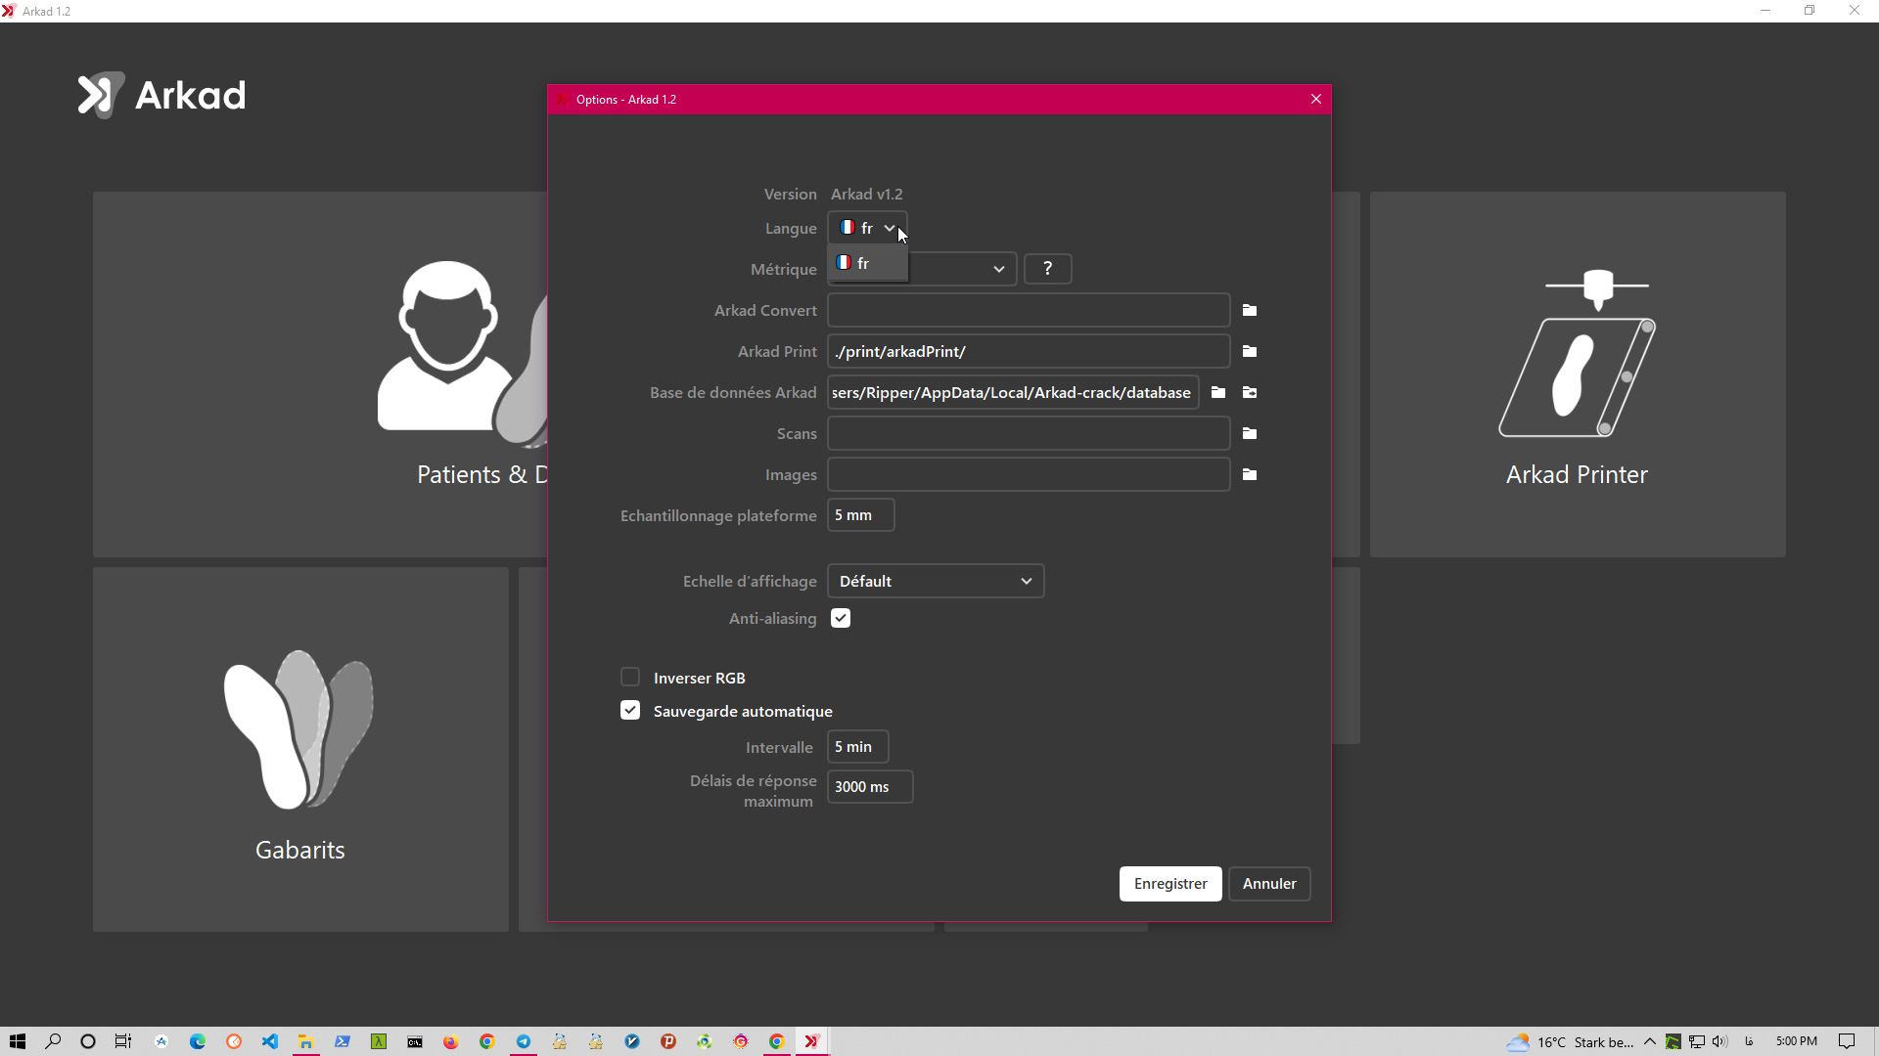Open Task View on the taskbar
Screen dimensions: 1879x1056
click(123, 1041)
